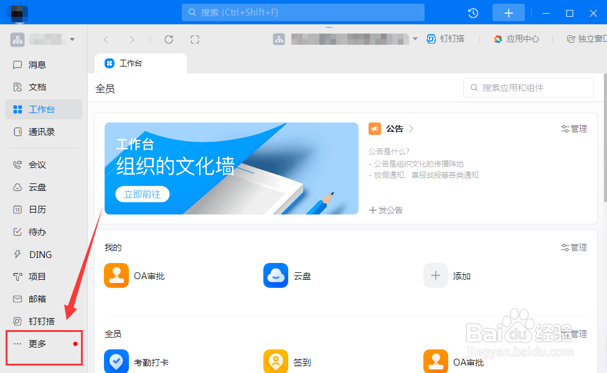
Task: Click 发公告 to post announcement
Action: point(386,210)
